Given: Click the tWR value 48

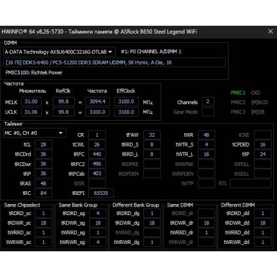Looking at the screenshot, I should pyautogui.click(x=207, y=135).
